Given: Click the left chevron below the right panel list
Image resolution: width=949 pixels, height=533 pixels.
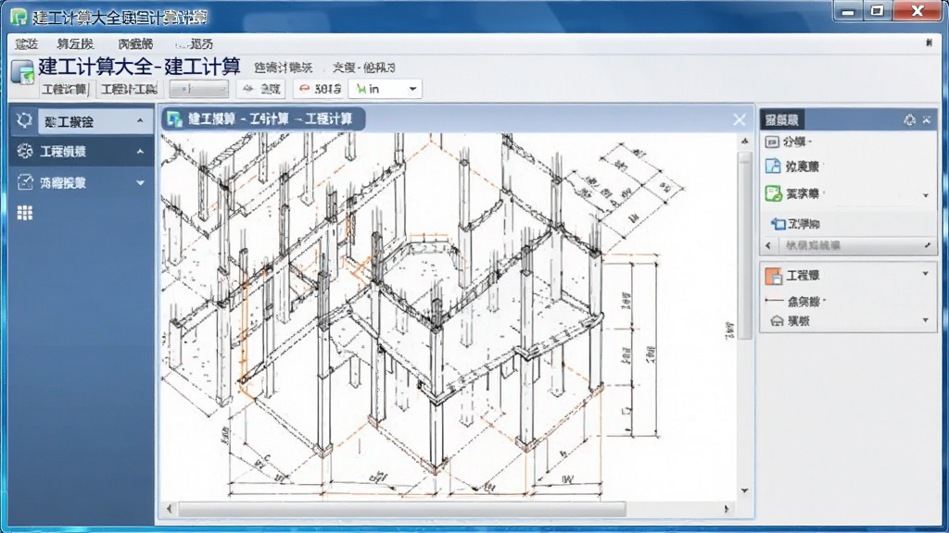Looking at the screenshot, I should [x=768, y=245].
